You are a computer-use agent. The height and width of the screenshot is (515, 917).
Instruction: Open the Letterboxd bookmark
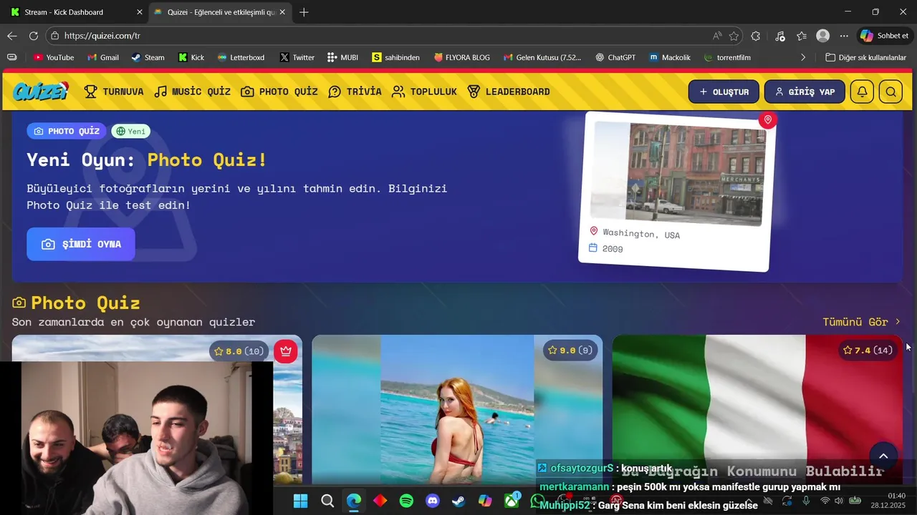[x=241, y=57]
